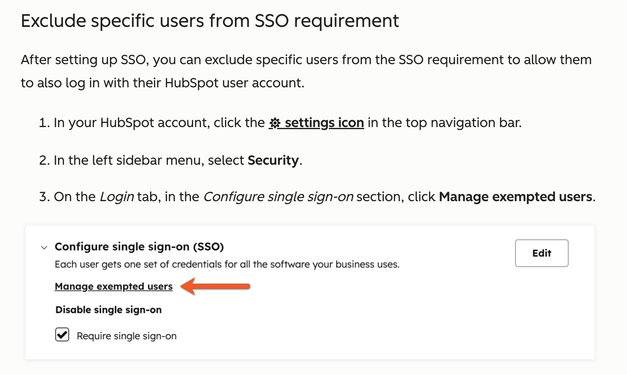Screen dimensions: 627x375
Task: Click bold "Manage exempted users" in step three
Action: tap(515, 197)
